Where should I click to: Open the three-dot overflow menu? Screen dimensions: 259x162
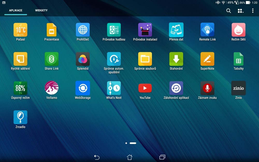point(253,11)
